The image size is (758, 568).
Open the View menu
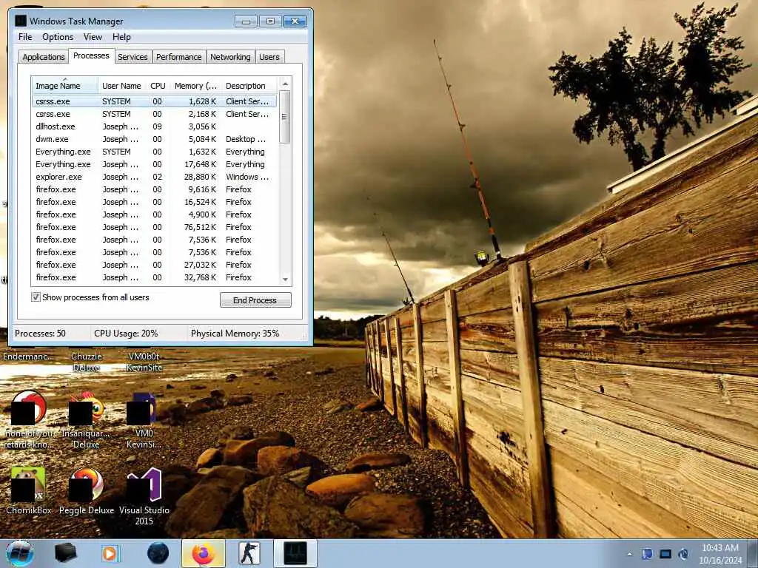coord(93,37)
